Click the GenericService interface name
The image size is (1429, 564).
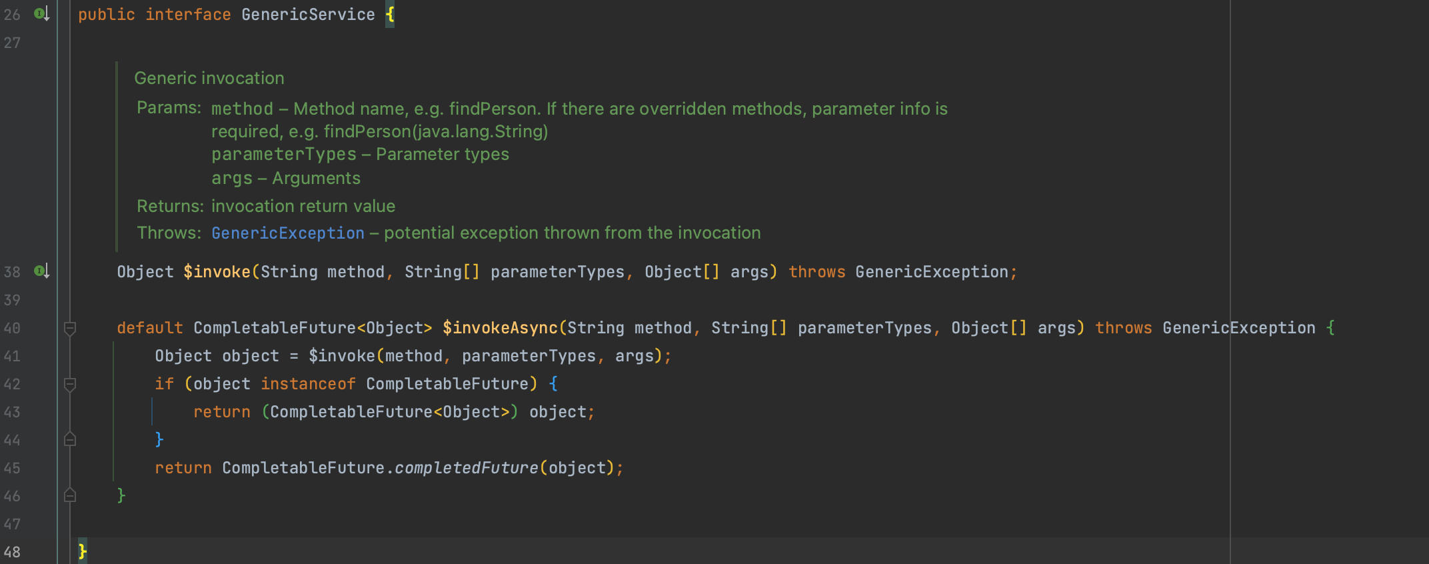[308, 15]
